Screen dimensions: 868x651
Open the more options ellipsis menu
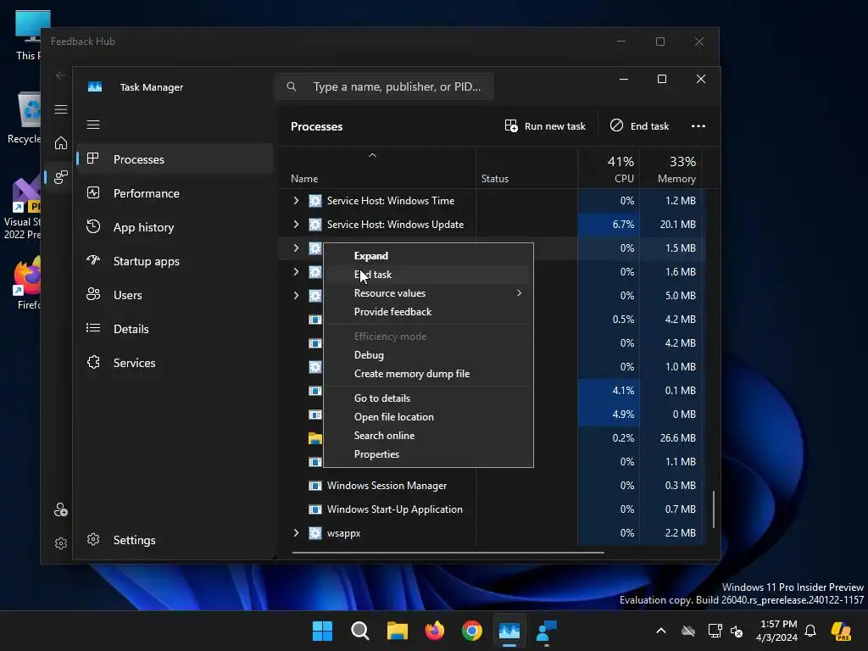click(x=698, y=126)
